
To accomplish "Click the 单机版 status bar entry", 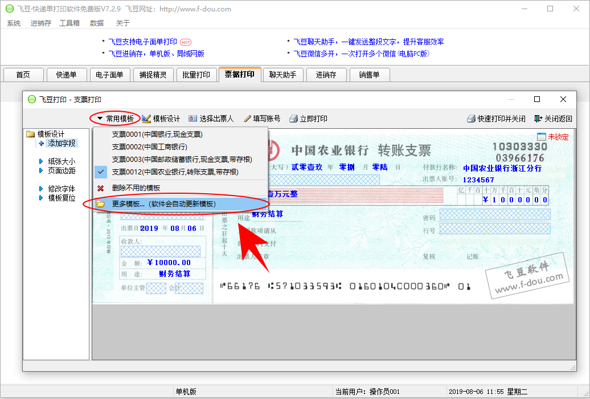I will 186,392.
